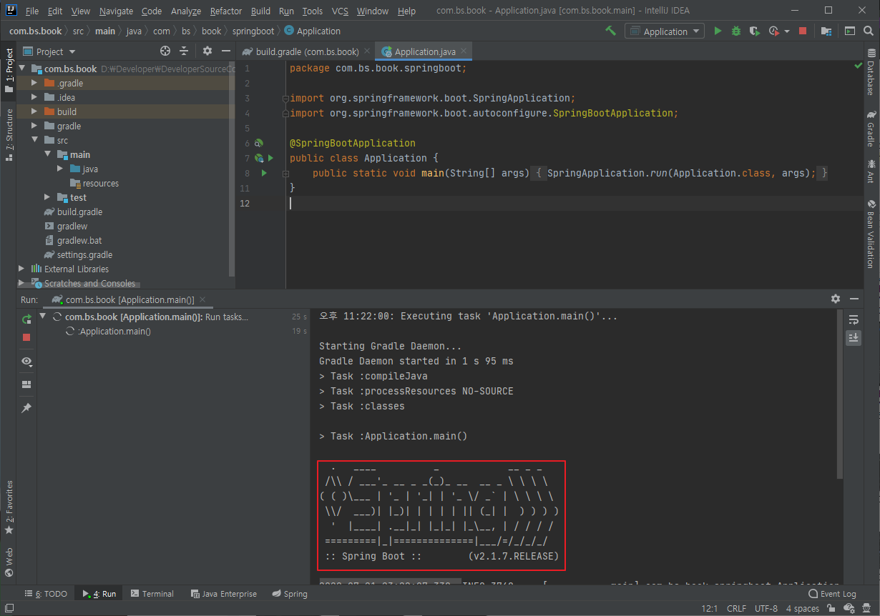Close the Application.java editor tab

[x=463, y=51]
